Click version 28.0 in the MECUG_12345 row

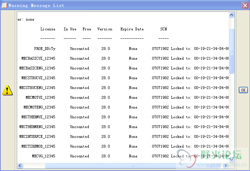pyautogui.click(x=106, y=156)
